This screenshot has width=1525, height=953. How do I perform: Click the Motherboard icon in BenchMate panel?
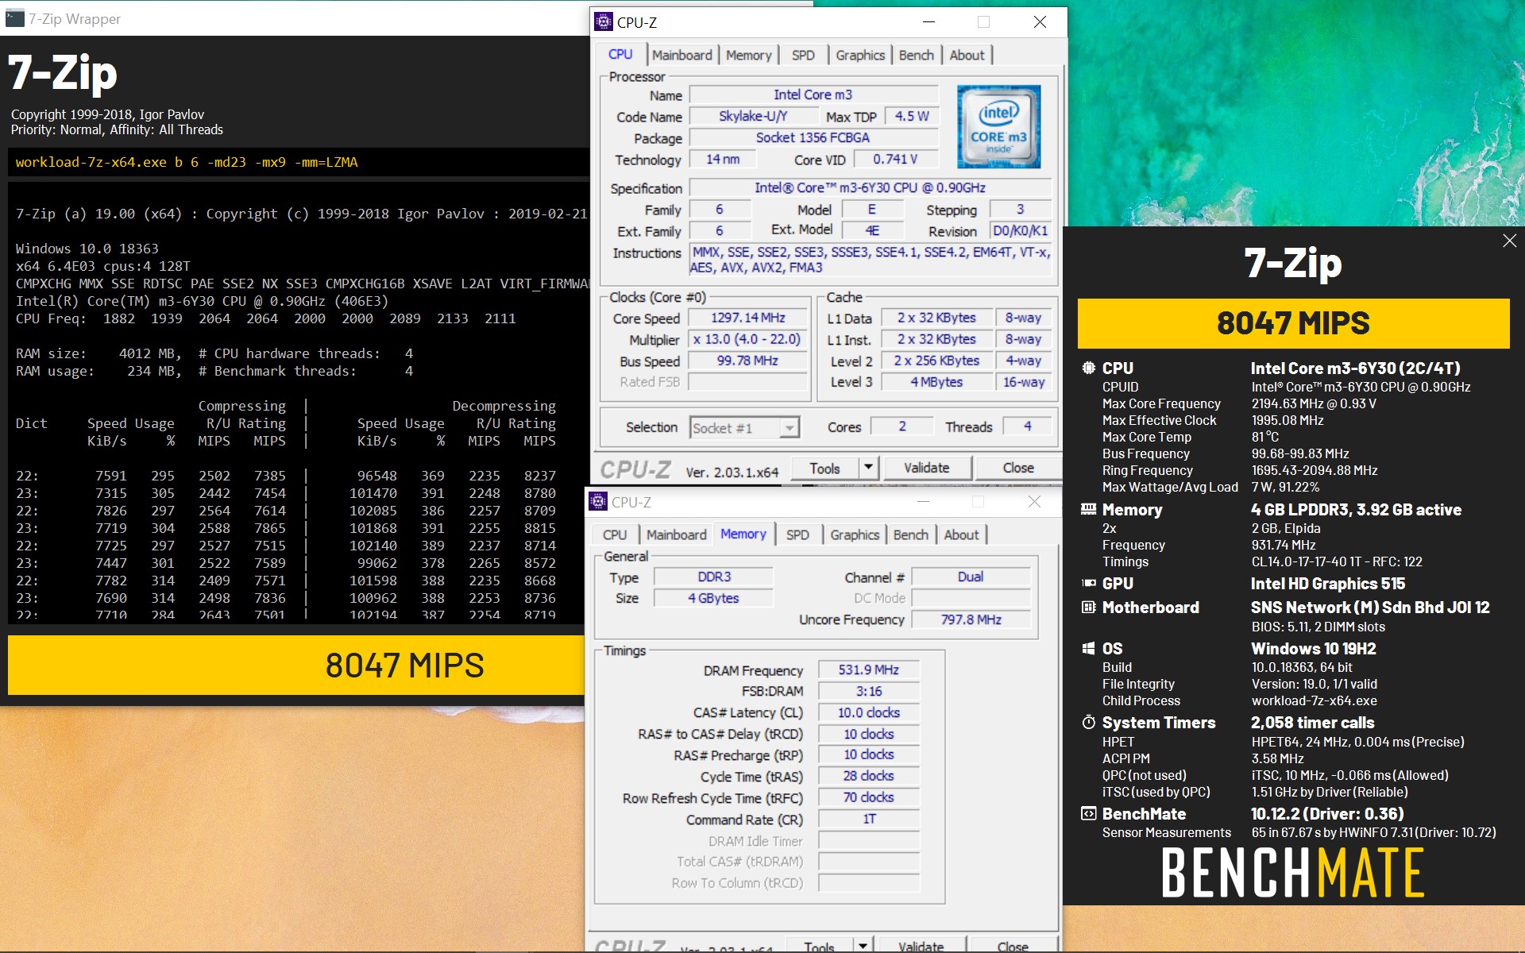pyautogui.click(x=1088, y=607)
